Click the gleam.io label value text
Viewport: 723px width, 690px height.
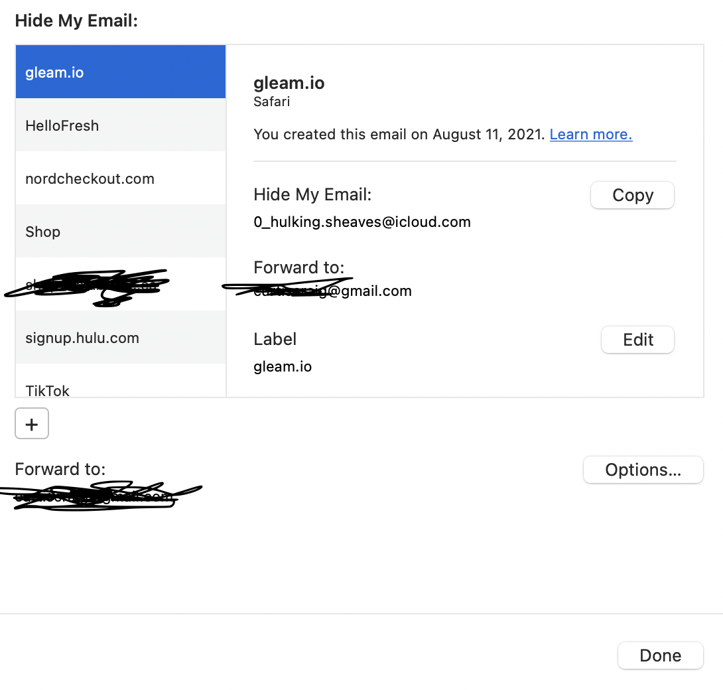pyautogui.click(x=283, y=367)
